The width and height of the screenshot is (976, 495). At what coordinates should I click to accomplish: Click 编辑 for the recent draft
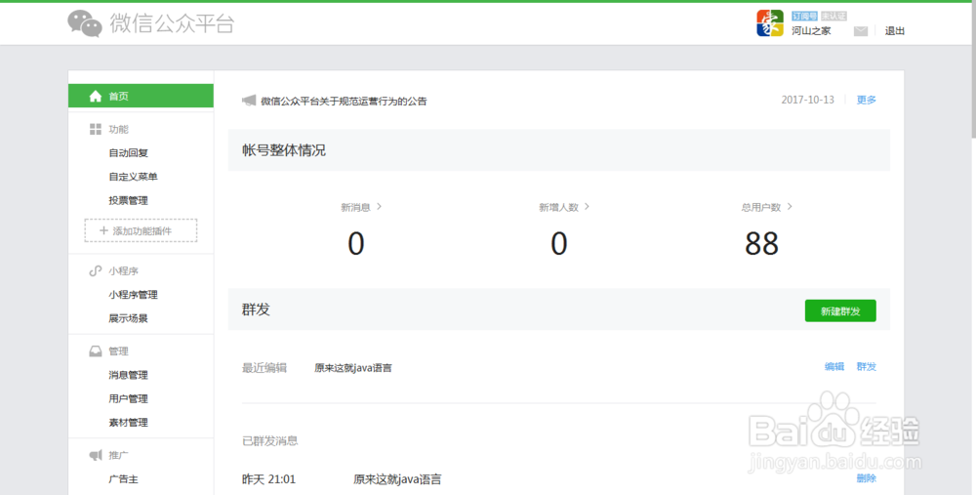834,367
